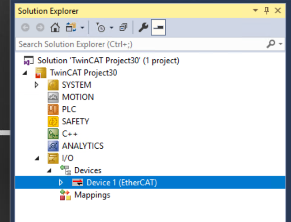Select the I/O tree item
The height and width of the screenshot is (222, 291).
click(68, 158)
